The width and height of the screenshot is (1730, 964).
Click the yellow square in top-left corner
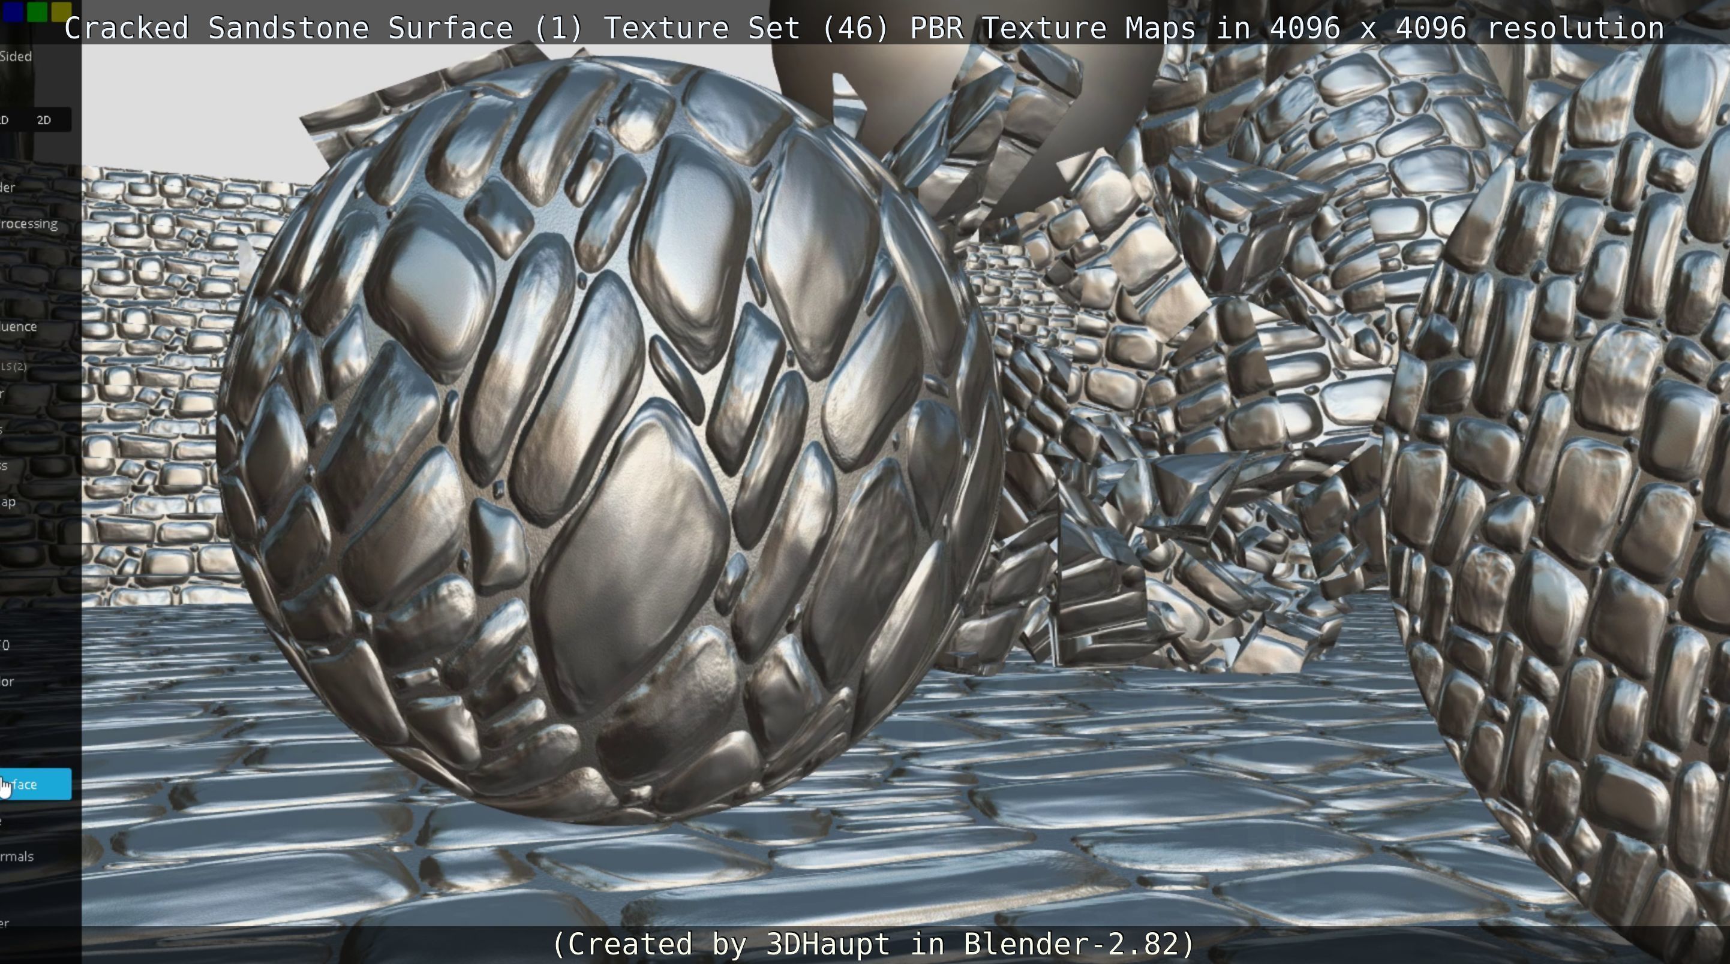coord(61,11)
